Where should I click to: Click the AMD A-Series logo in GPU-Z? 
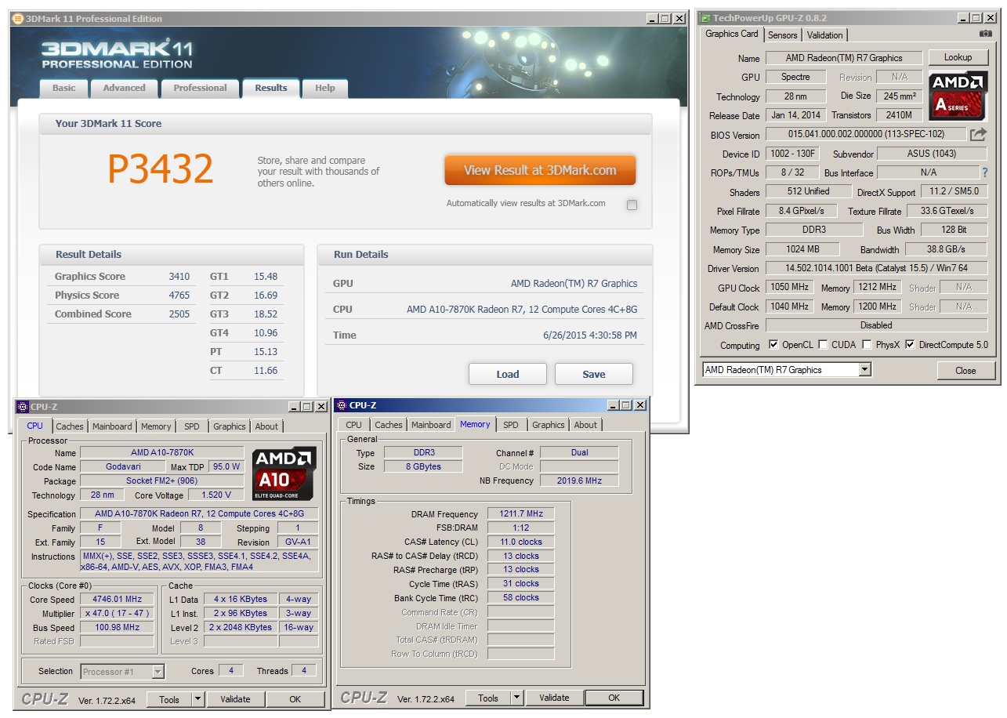958,96
